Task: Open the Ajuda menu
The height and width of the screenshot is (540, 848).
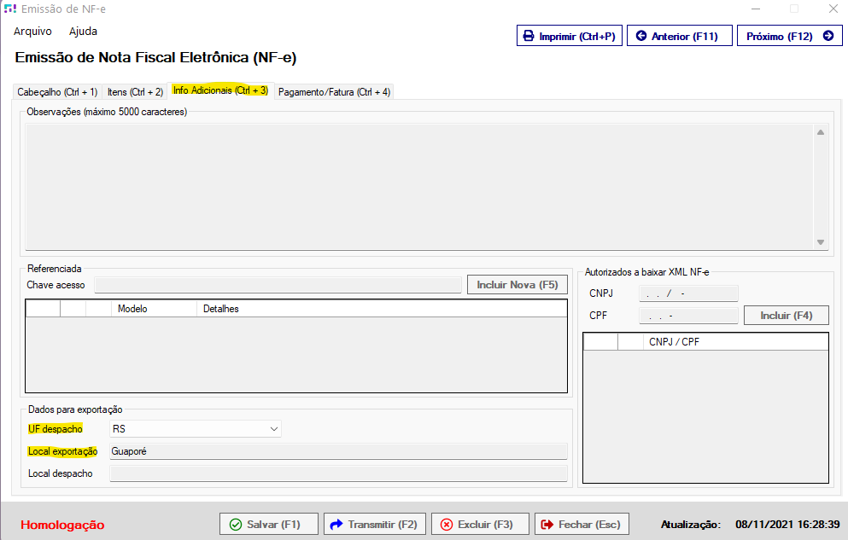Action: tap(83, 32)
